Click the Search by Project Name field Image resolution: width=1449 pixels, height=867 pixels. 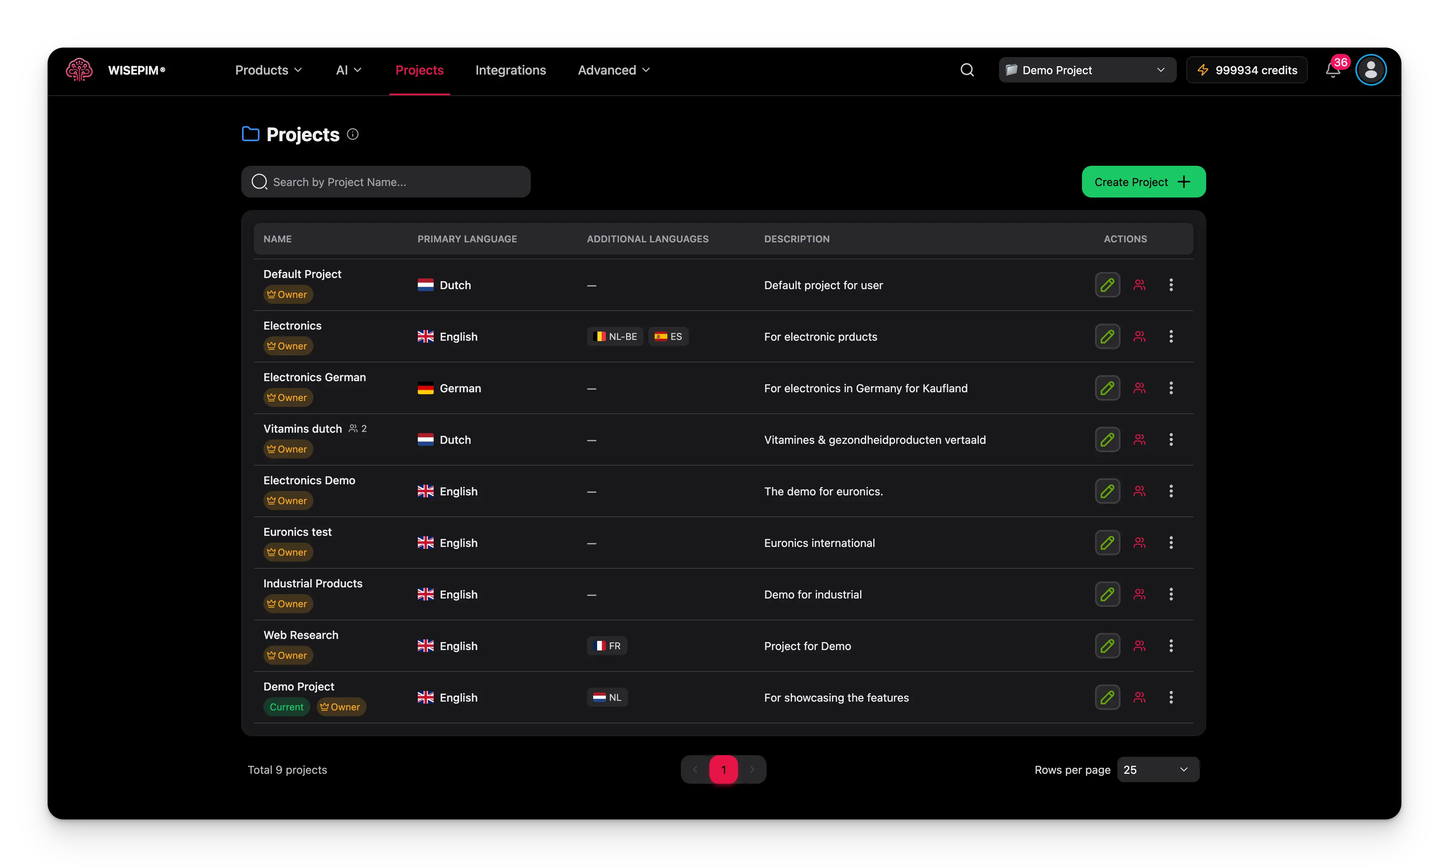point(386,182)
